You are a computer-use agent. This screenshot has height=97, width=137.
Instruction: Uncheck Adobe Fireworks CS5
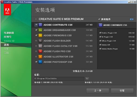[x=36, y=35]
